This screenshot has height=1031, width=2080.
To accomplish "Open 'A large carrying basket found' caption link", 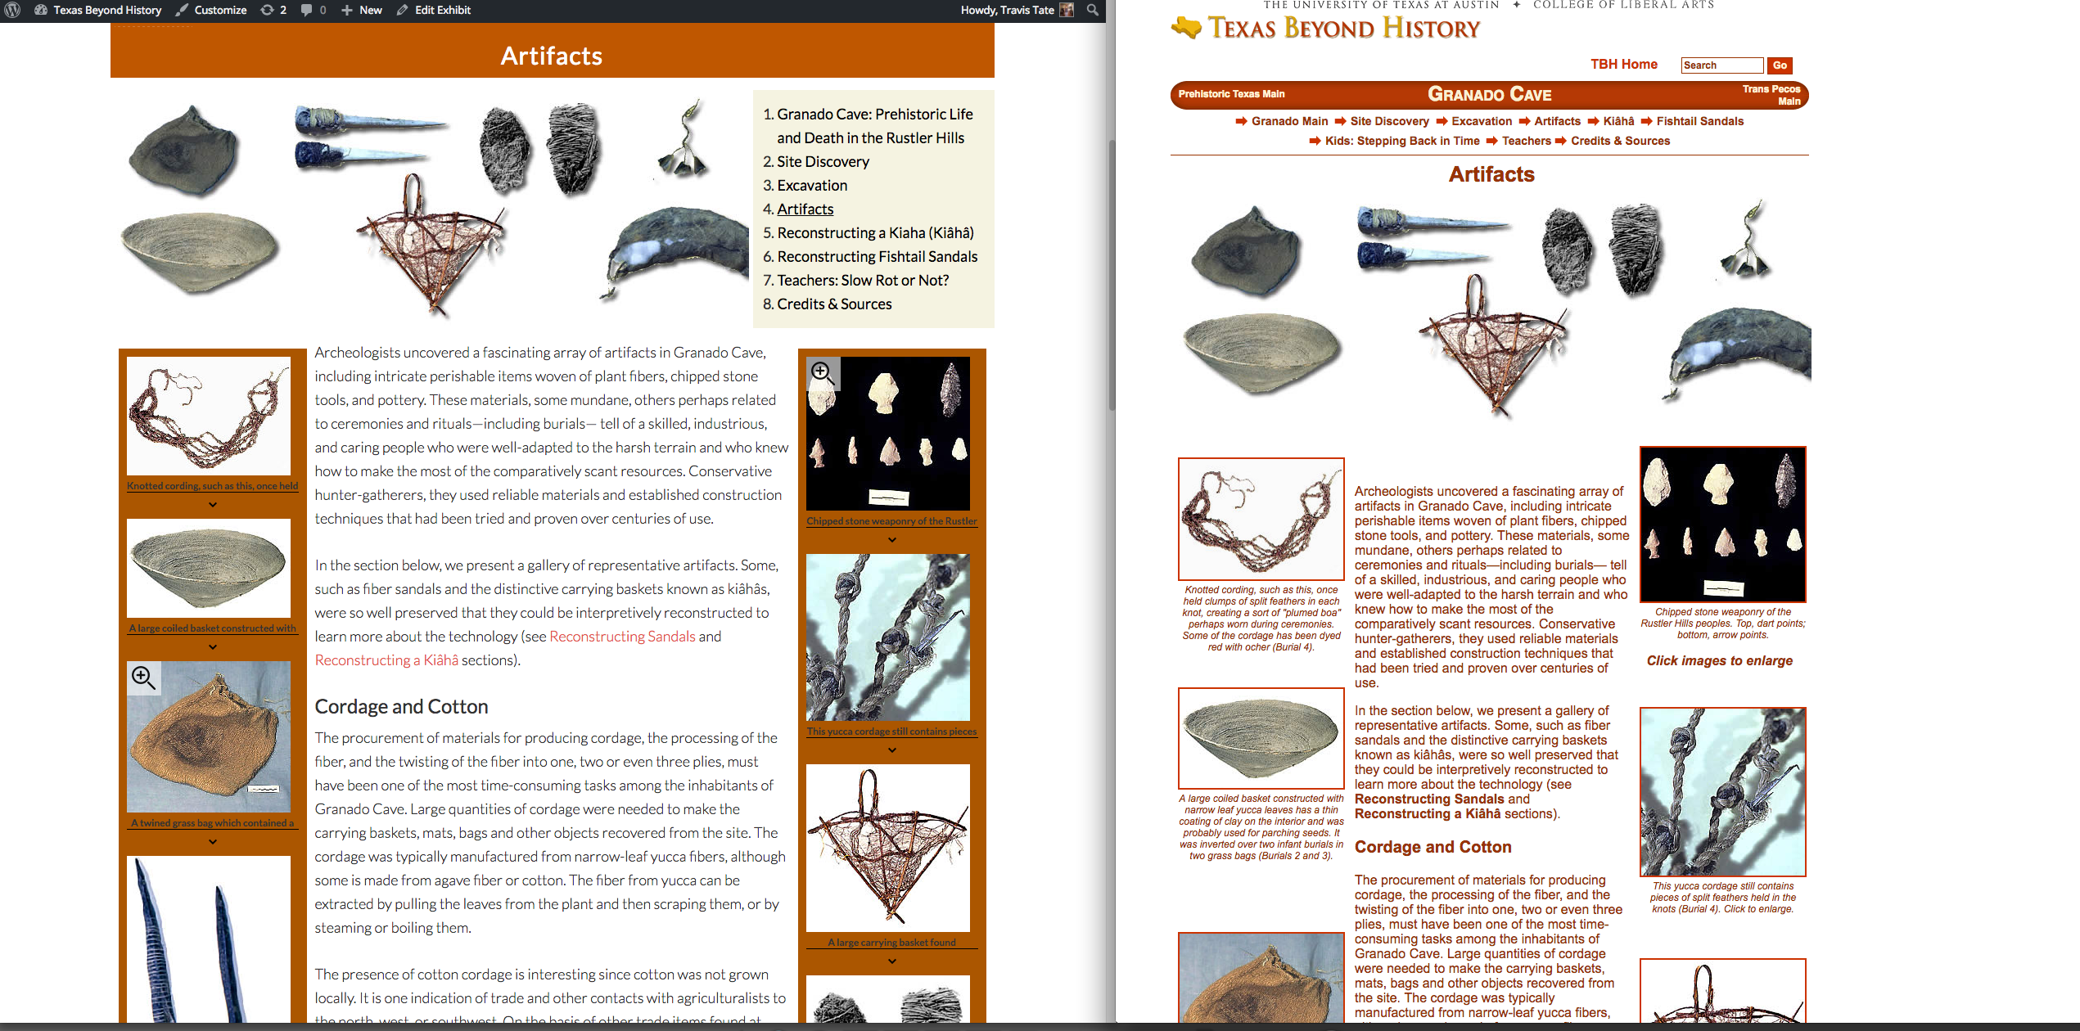I will click(892, 943).
